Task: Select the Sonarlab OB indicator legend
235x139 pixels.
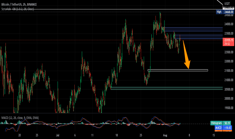Action: click(18, 9)
